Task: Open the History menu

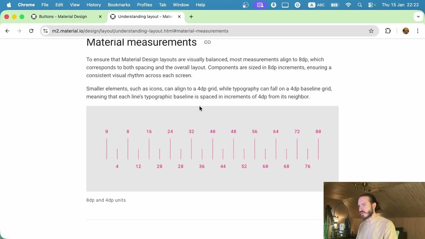Action: 94,5
